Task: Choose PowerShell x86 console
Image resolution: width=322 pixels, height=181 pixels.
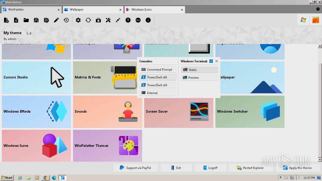Action: (x=158, y=77)
